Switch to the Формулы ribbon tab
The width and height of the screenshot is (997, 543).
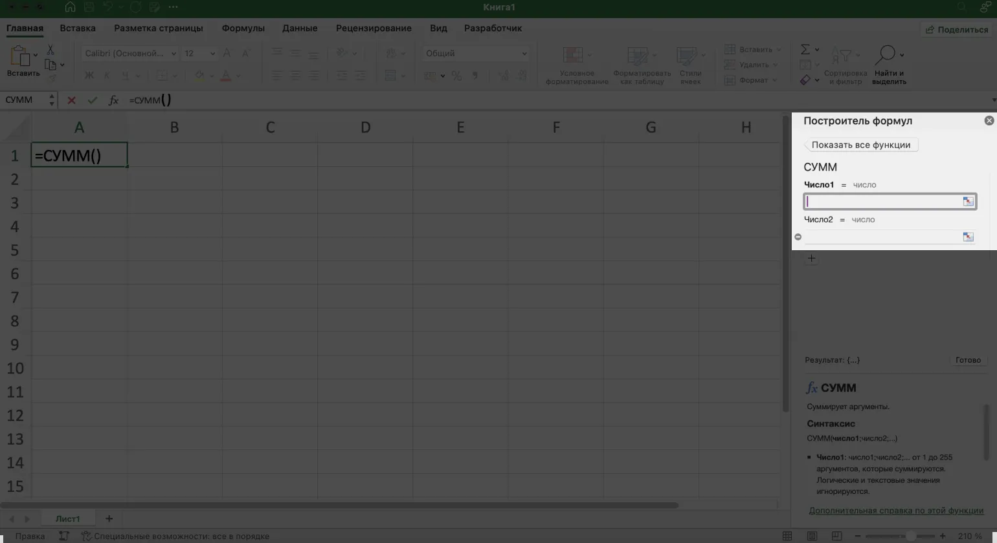tap(243, 28)
